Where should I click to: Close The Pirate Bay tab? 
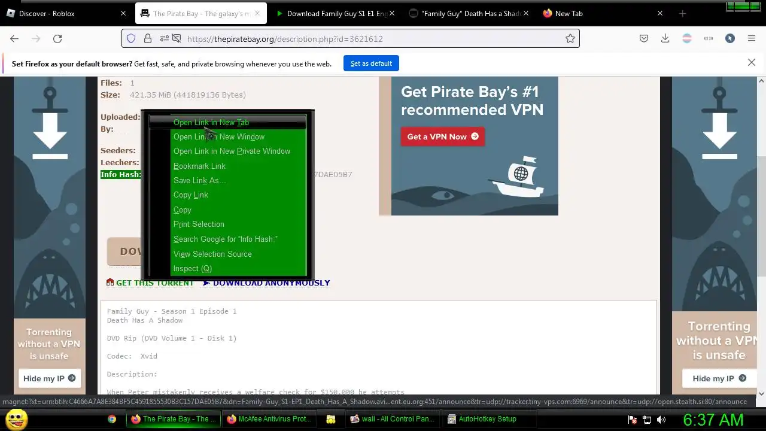pos(258,13)
